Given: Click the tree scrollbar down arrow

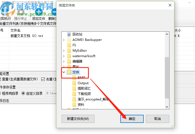Looking at the screenshot, I should tap(167, 107).
